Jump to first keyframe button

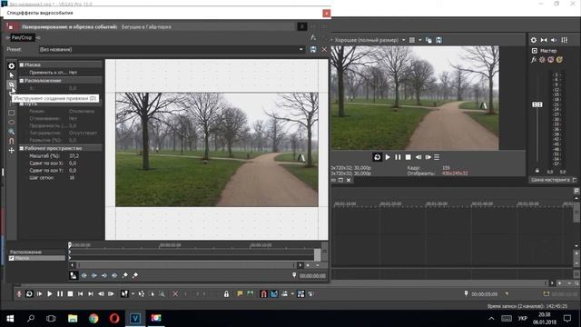[84, 275]
